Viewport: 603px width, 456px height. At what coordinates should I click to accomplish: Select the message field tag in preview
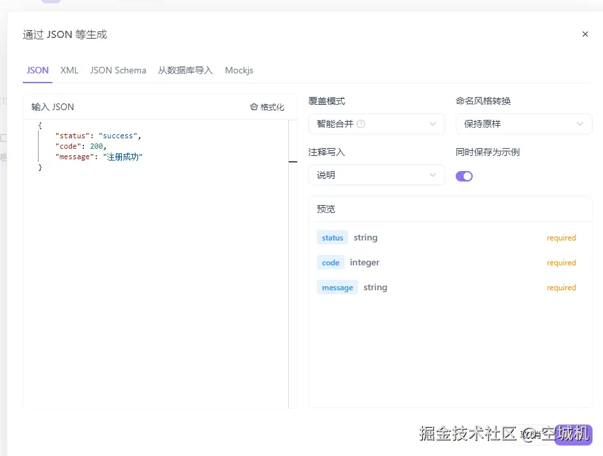click(x=337, y=288)
